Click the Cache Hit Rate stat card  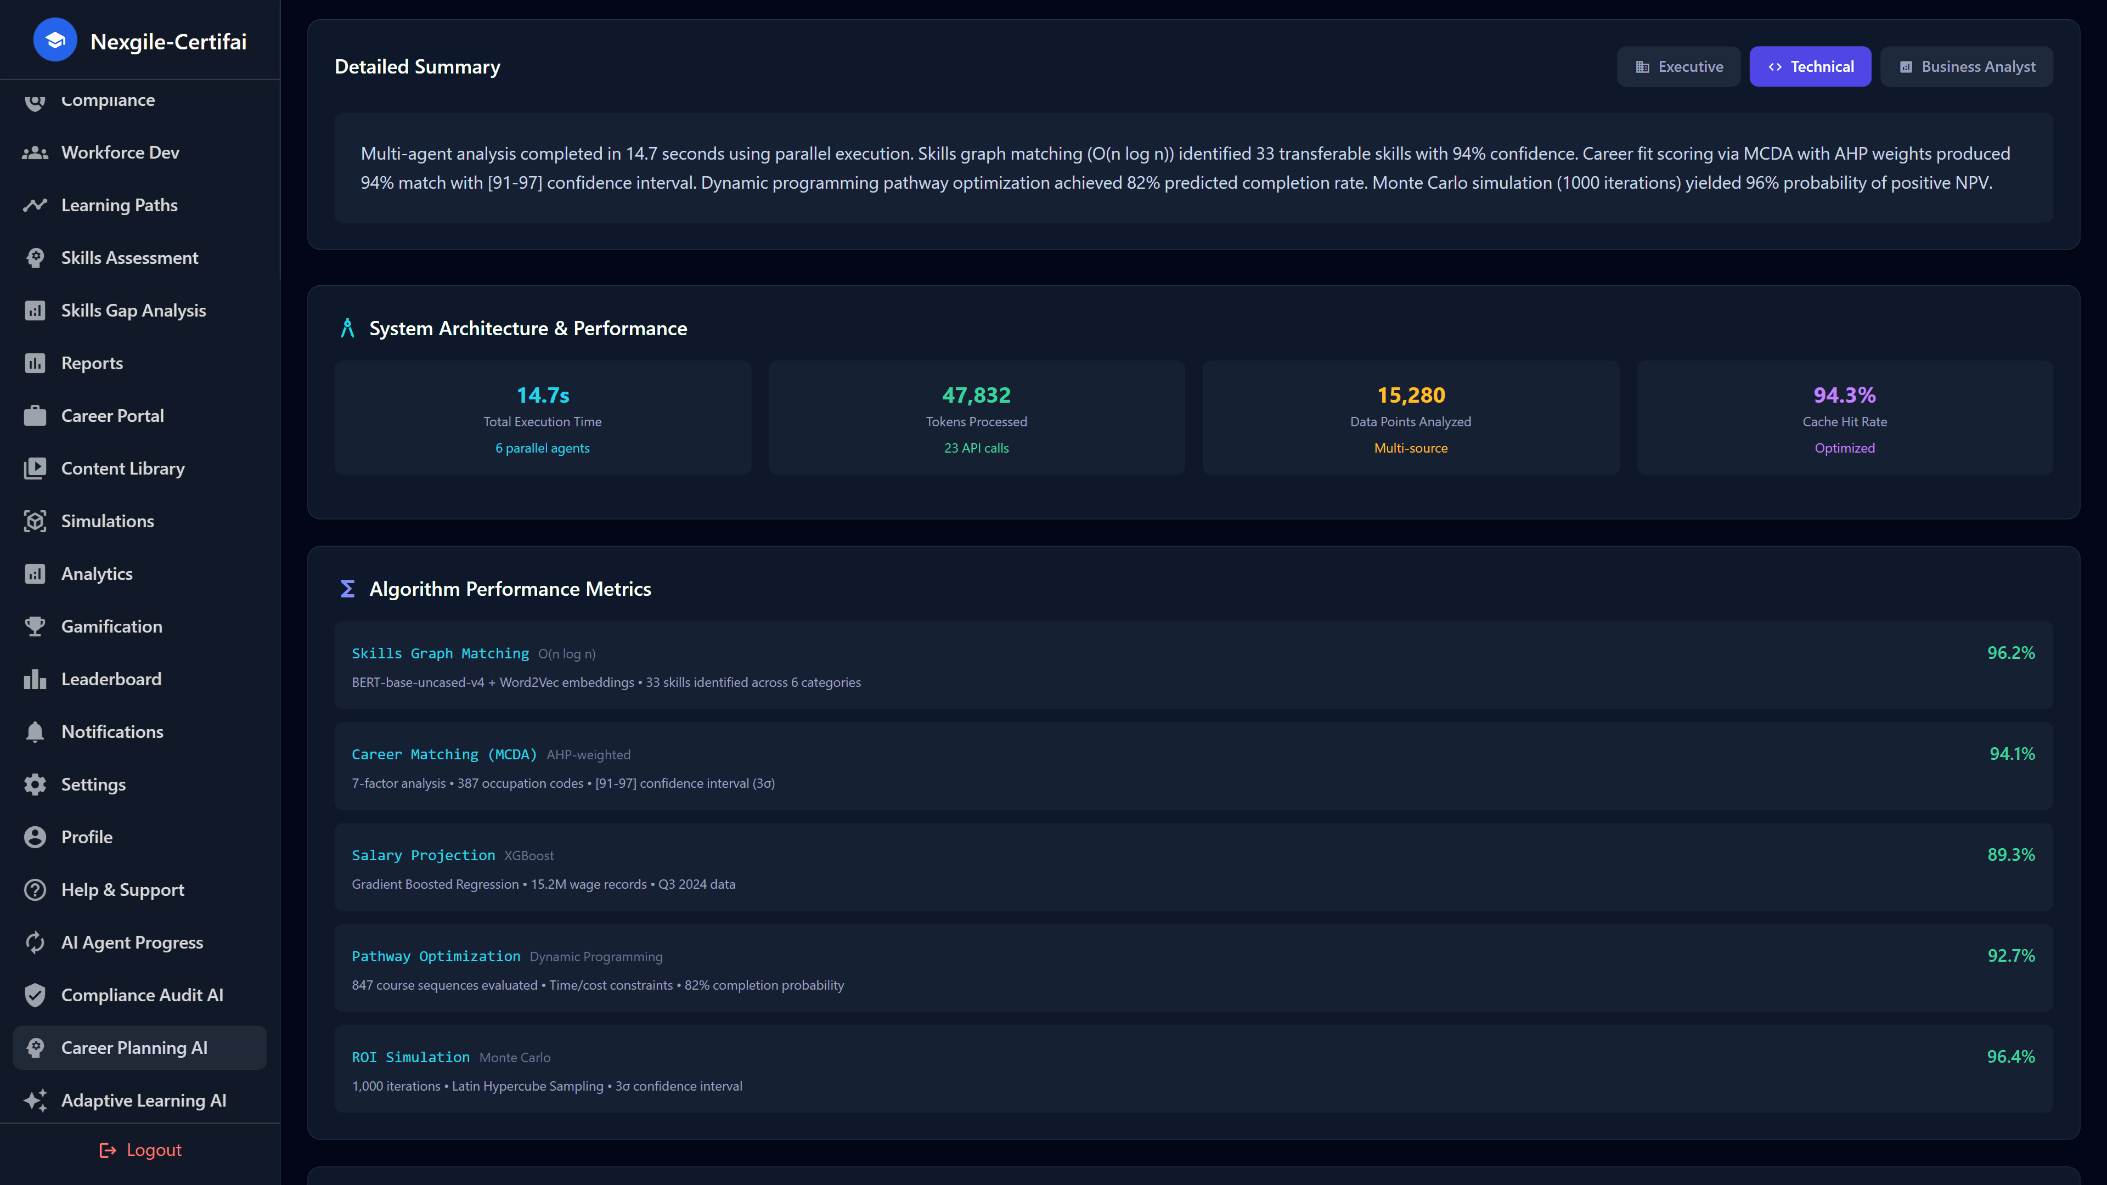pyautogui.click(x=1844, y=418)
